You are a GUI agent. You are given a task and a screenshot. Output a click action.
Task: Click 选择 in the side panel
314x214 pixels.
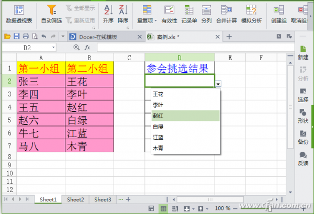[x=303, y=95]
